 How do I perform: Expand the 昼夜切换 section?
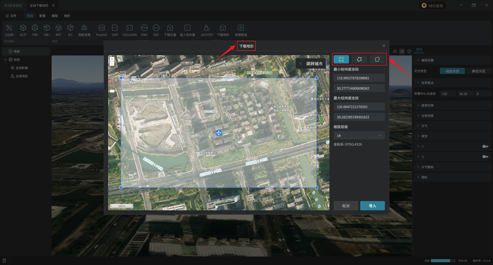427,106
